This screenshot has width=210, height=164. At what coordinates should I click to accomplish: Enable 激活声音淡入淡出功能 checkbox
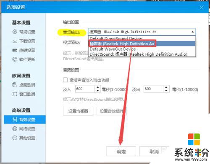click(66, 80)
